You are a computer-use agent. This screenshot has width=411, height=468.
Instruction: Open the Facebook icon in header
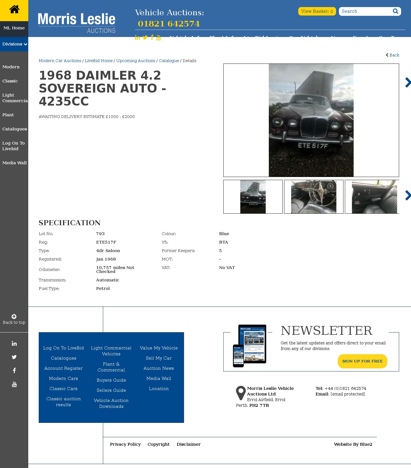[x=152, y=38]
